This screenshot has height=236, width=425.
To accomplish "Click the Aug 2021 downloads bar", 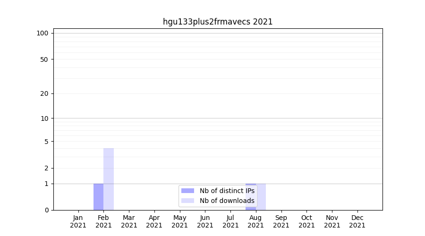I will (261, 197).
